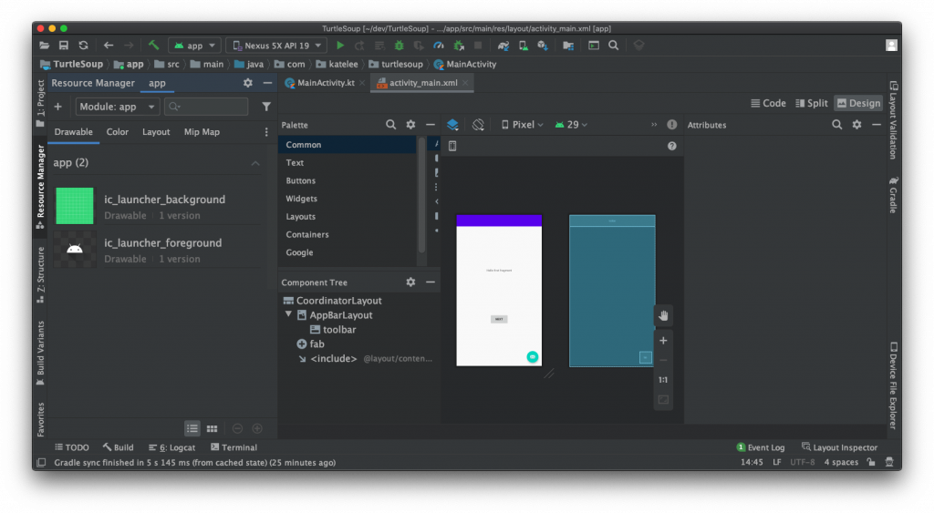
Task: Open the design surface layers icon
Action: [452, 125]
